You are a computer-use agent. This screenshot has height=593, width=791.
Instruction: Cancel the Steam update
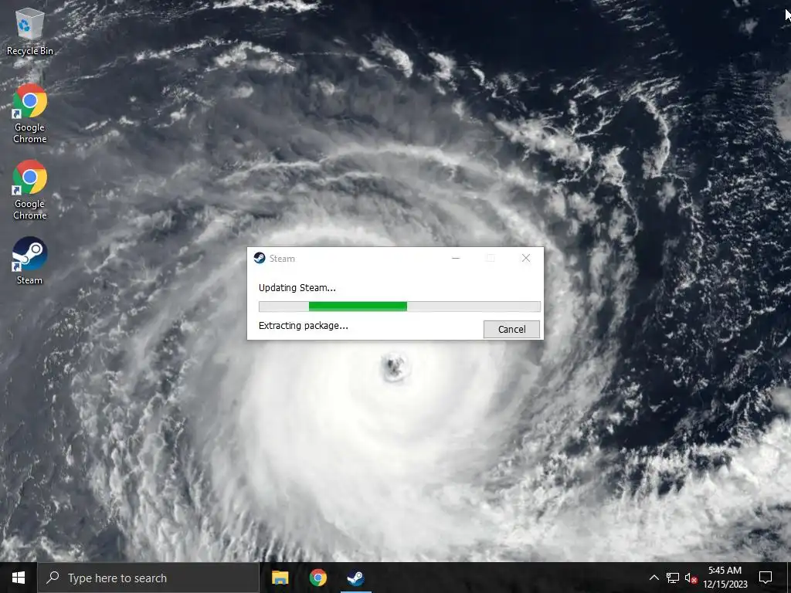click(x=511, y=329)
